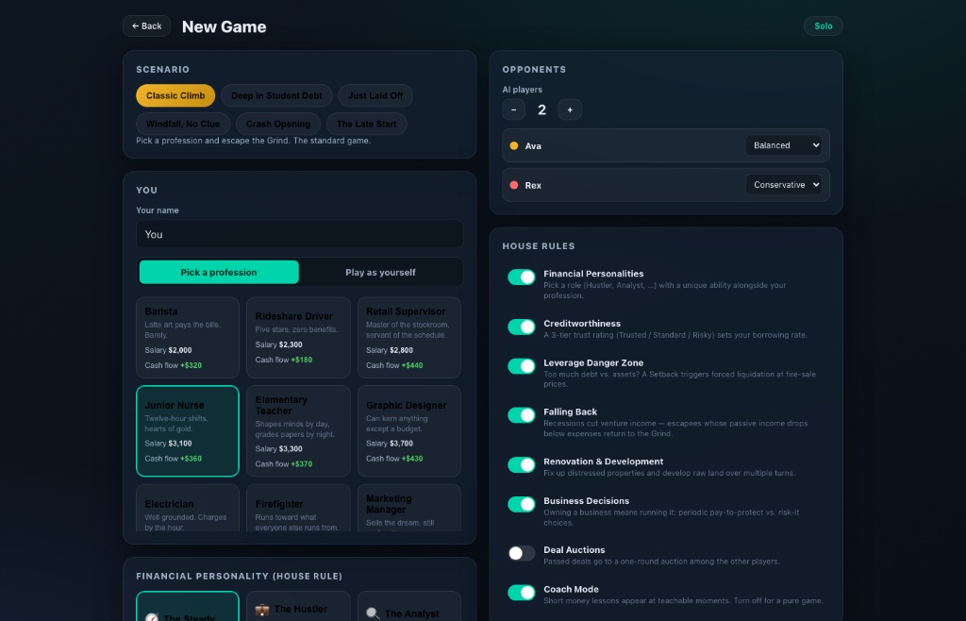Select Deep in Student Debt scenario
The width and height of the screenshot is (966, 621).
pyautogui.click(x=276, y=95)
